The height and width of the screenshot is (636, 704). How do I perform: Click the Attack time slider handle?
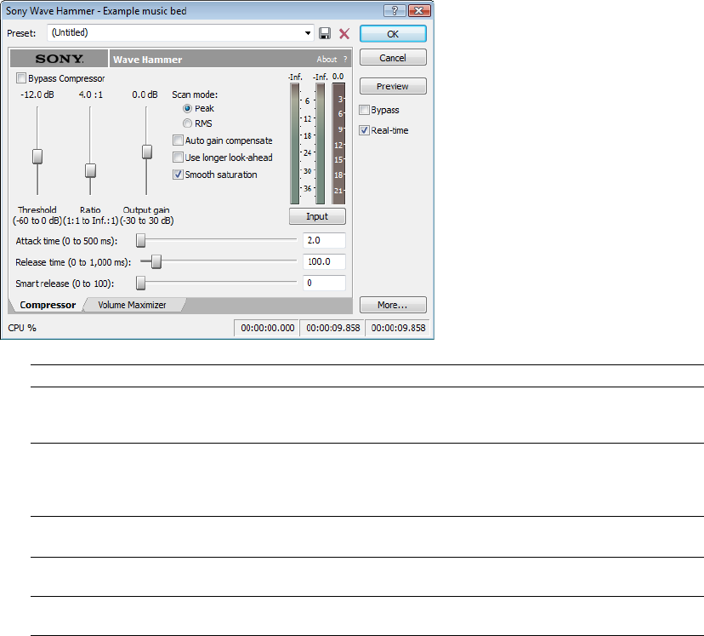pos(141,240)
